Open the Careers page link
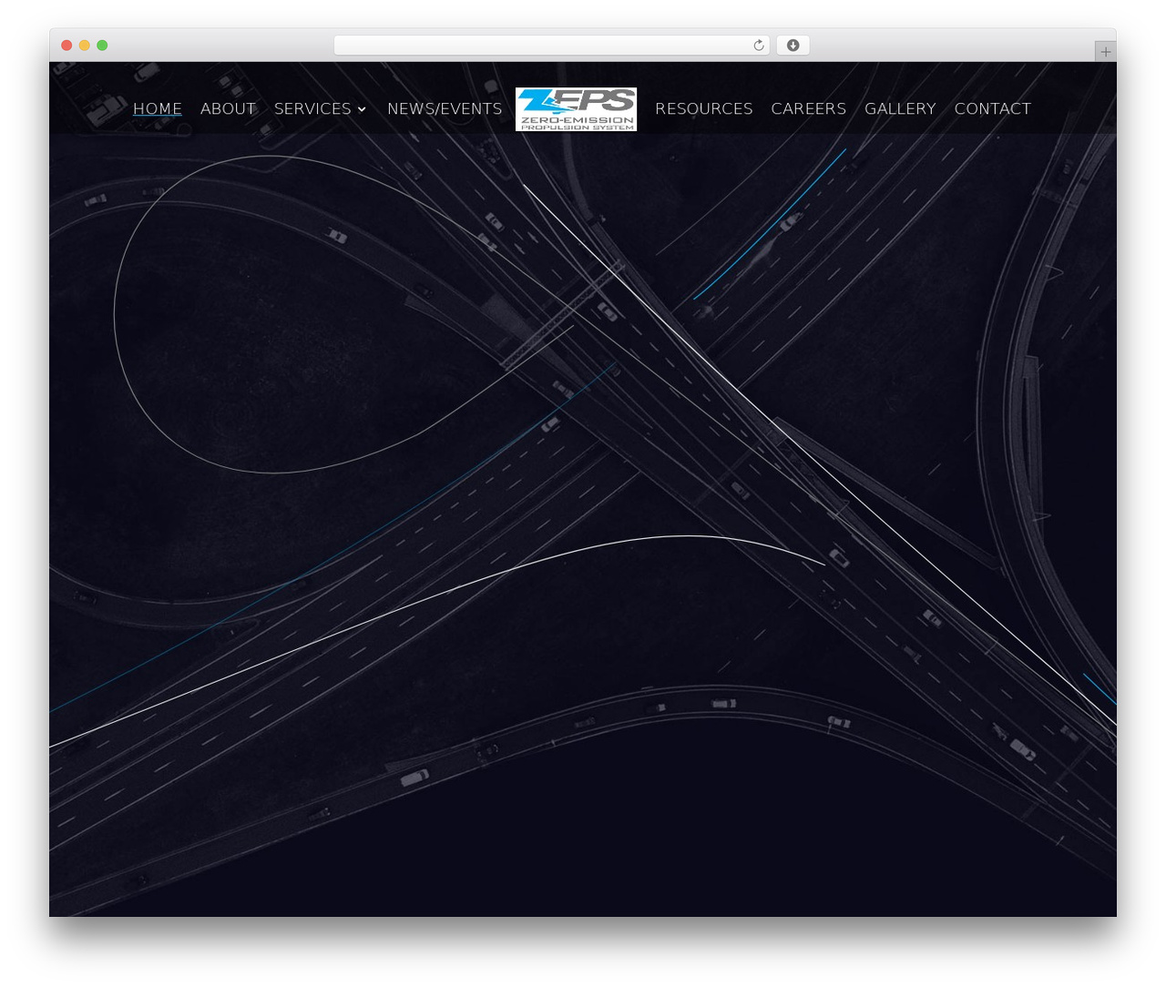This screenshot has width=1166, height=987. [x=809, y=108]
